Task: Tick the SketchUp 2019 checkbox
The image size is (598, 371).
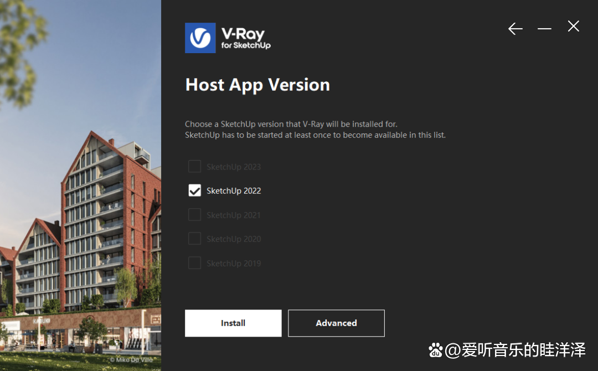Action: (194, 263)
